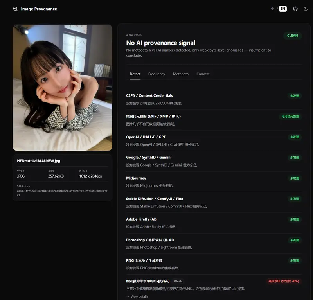The height and width of the screenshot is (300, 313).
Task: Click the Image Provenance title
Action: click(x=39, y=9)
